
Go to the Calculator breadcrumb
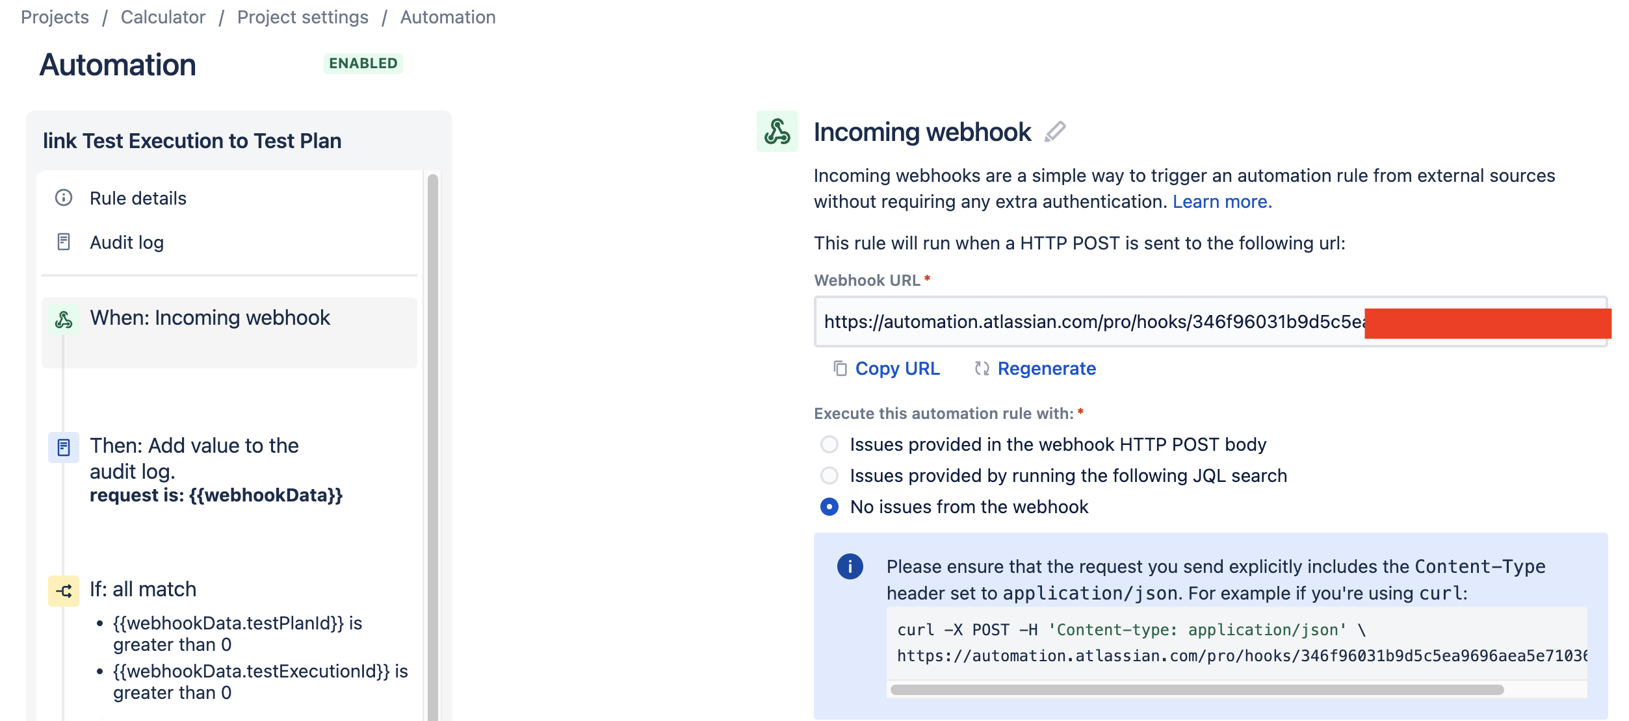click(x=163, y=17)
